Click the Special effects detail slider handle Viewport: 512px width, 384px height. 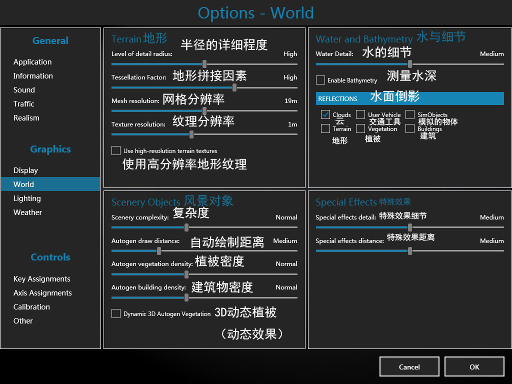click(410, 227)
